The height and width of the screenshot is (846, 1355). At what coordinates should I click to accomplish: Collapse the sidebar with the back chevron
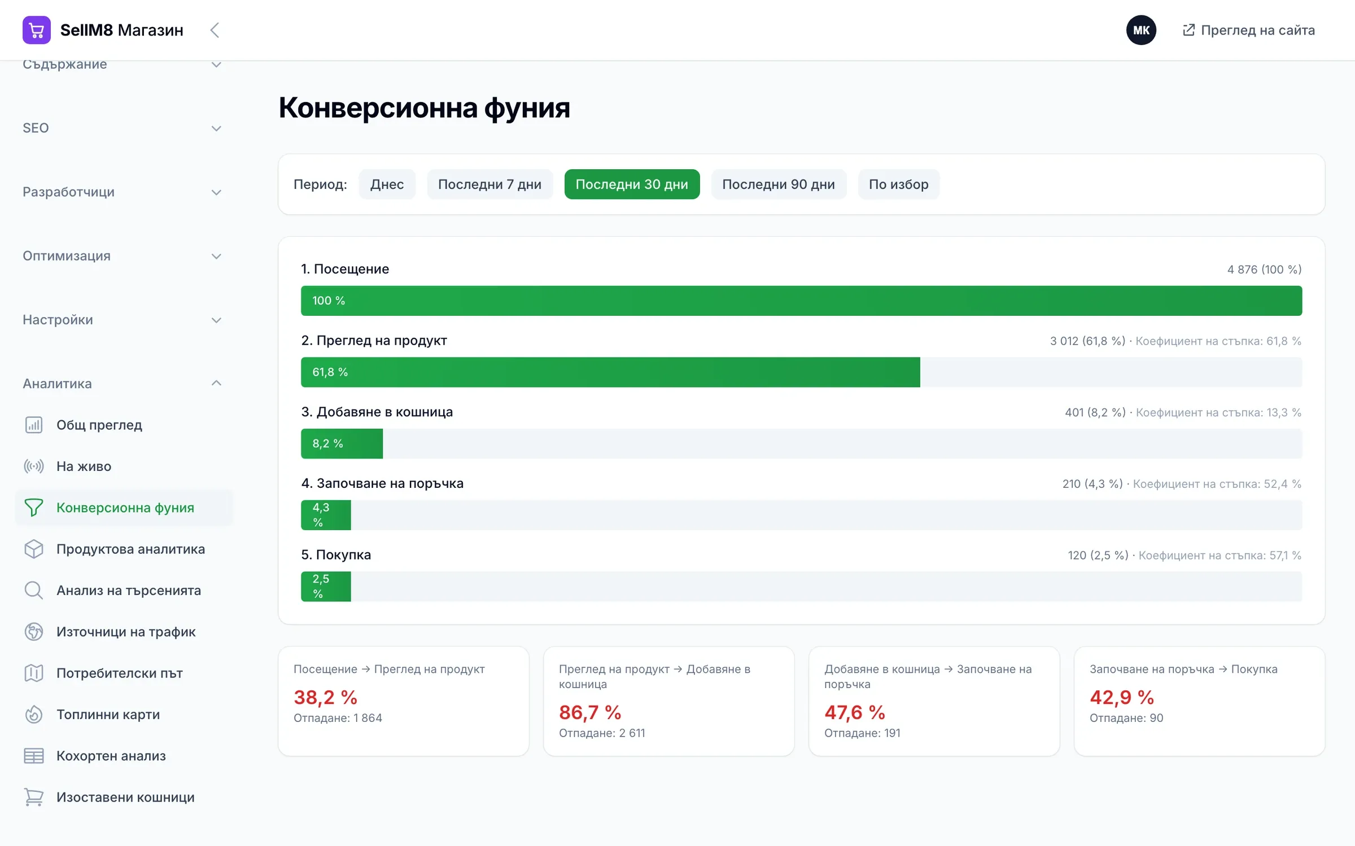point(215,30)
